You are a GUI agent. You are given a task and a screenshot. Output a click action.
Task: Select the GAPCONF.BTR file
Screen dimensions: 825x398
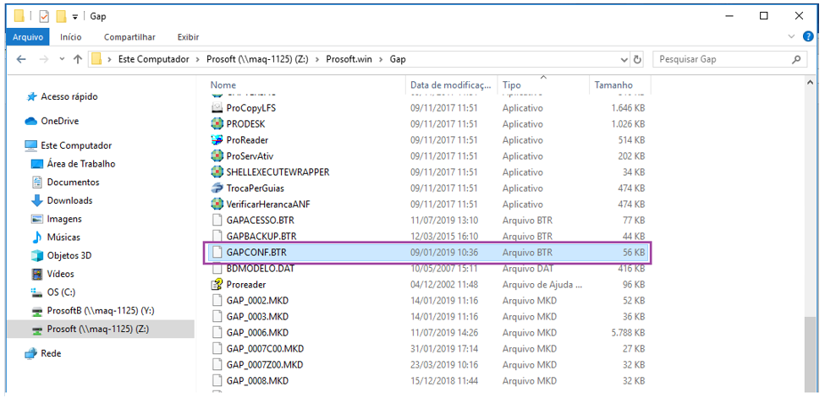click(428, 253)
